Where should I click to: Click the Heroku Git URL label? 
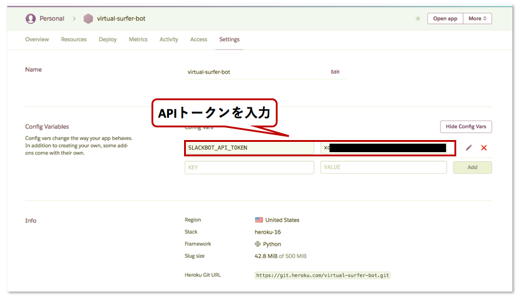[x=203, y=275]
